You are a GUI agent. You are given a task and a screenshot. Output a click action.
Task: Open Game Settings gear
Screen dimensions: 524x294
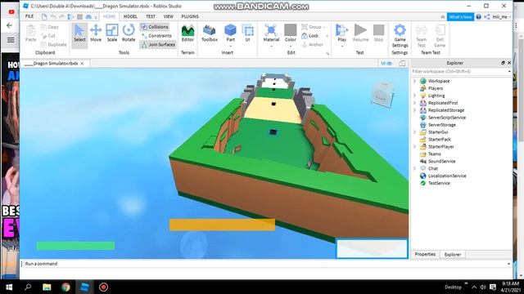[x=400, y=30]
